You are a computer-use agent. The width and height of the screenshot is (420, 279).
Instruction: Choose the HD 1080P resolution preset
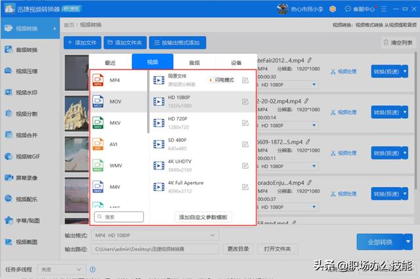click(x=202, y=102)
